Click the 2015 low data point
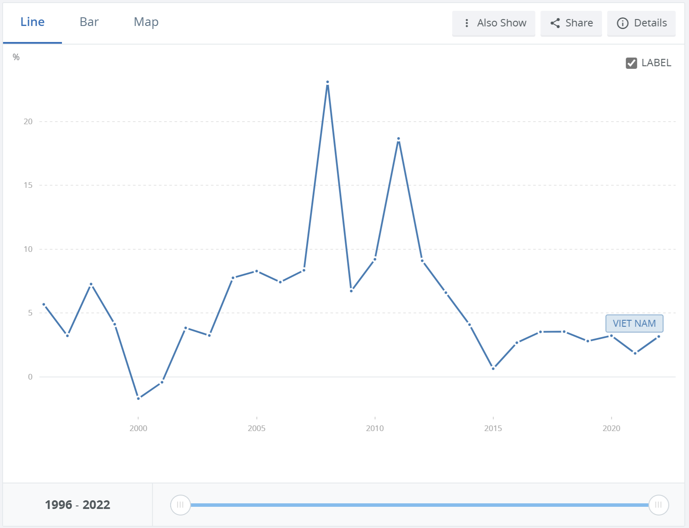Screen dimensions: 689x528 [493, 369]
